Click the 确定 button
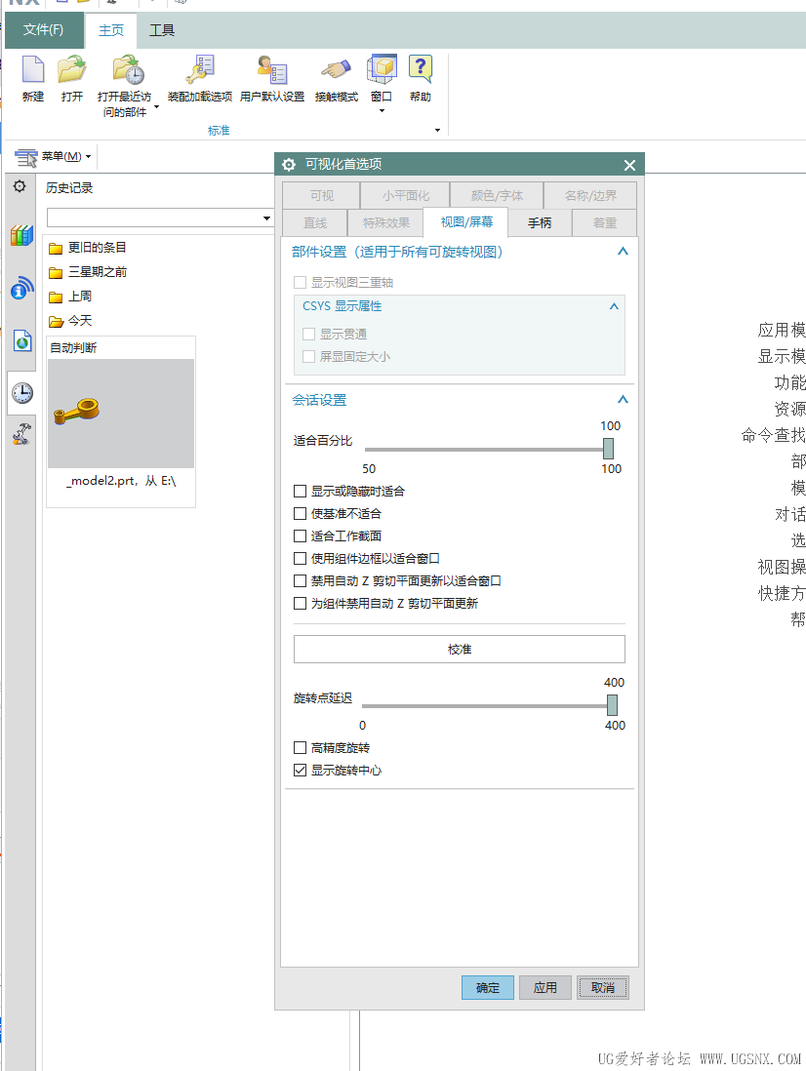The image size is (806, 1071). click(x=488, y=988)
